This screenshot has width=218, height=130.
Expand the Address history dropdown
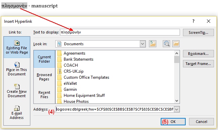[177, 109]
